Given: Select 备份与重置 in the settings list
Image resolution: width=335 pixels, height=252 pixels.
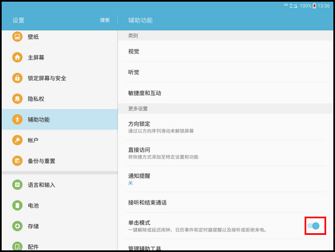Looking at the screenshot, I should (x=60, y=161).
